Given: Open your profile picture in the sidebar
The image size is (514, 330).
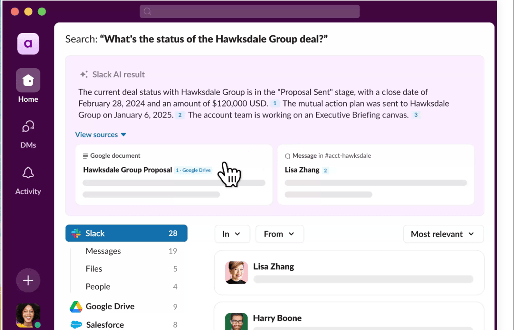Looking at the screenshot, I should [28, 315].
